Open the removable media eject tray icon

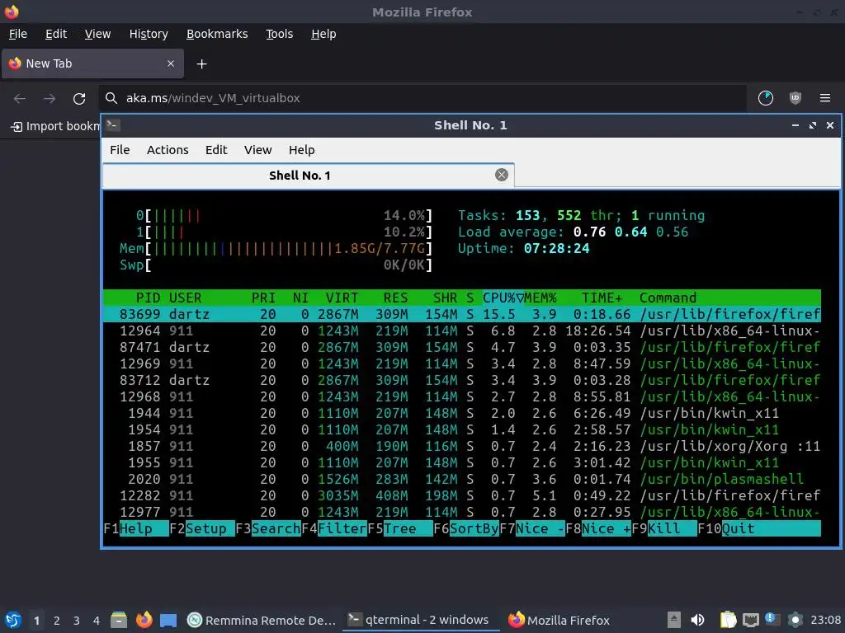coord(673,620)
